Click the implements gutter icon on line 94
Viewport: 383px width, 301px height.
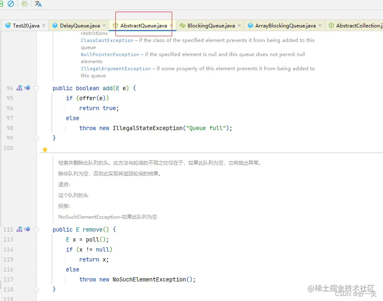(x=20, y=88)
